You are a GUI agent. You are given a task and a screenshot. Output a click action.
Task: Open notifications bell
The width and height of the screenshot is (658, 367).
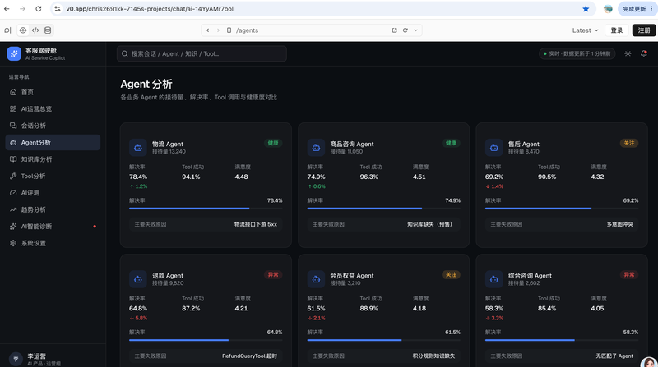[644, 53]
